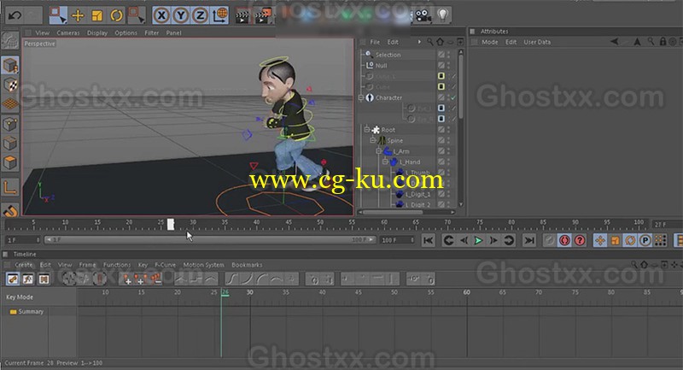Click the Make Editable icon in left palette
The image size is (683, 370).
tap(10, 40)
